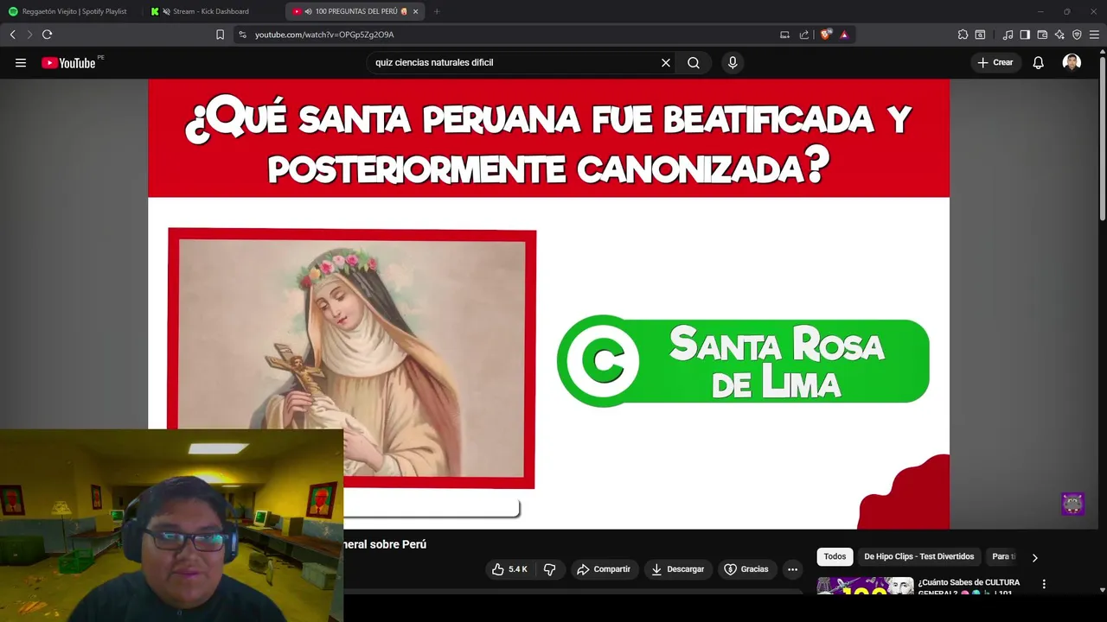Click the Descargar button
The width and height of the screenshot is (1107, 622).
[x=678, y=569]
